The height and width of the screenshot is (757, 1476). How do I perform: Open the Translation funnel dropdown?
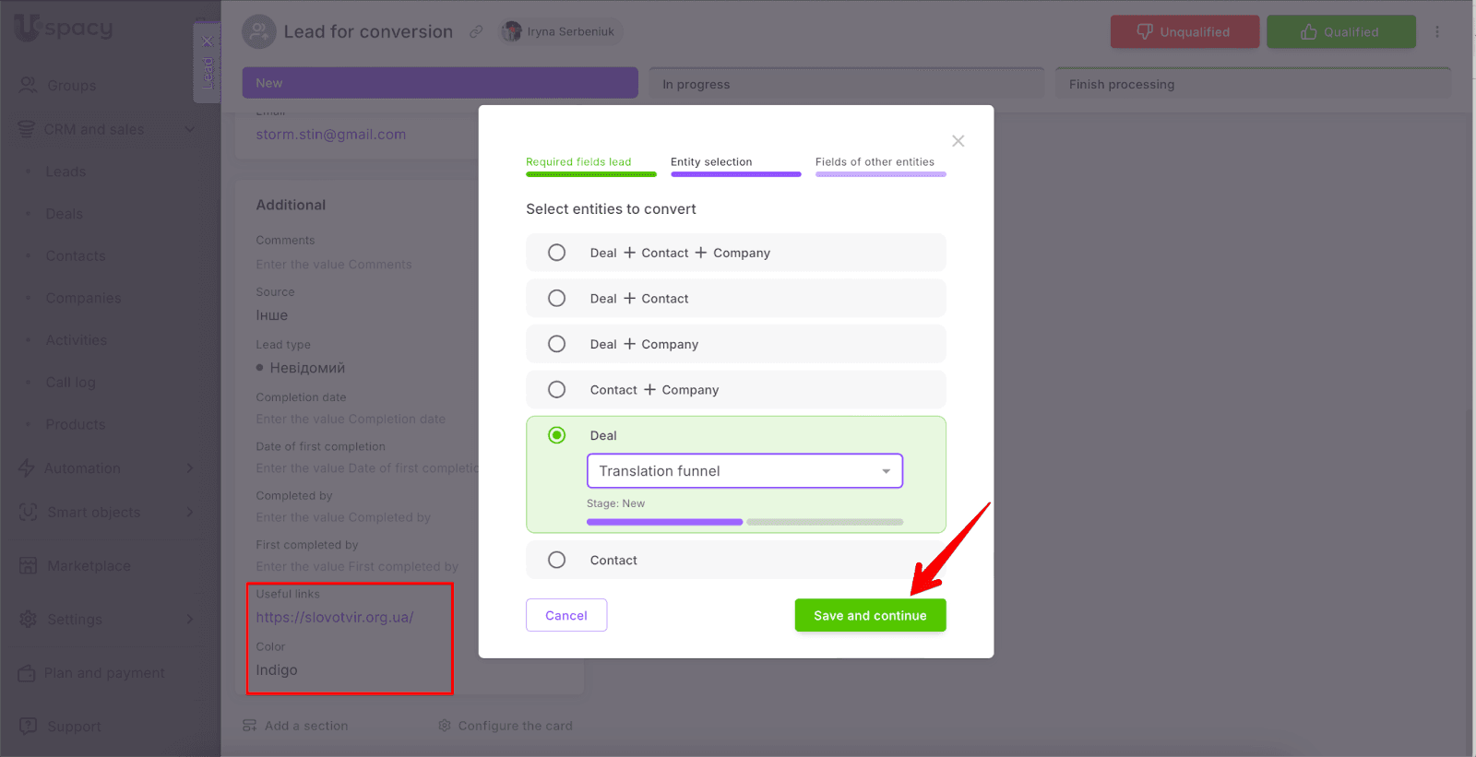744,471
